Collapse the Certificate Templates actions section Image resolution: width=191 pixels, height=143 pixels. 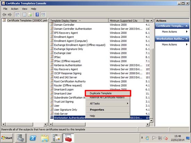click(x=186, y=26)
